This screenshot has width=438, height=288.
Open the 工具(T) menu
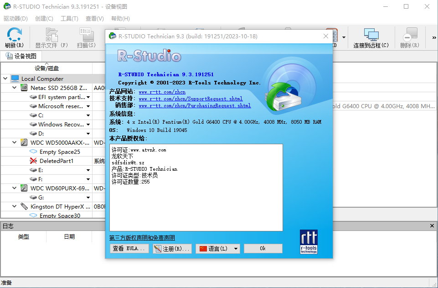pos(70,18)
